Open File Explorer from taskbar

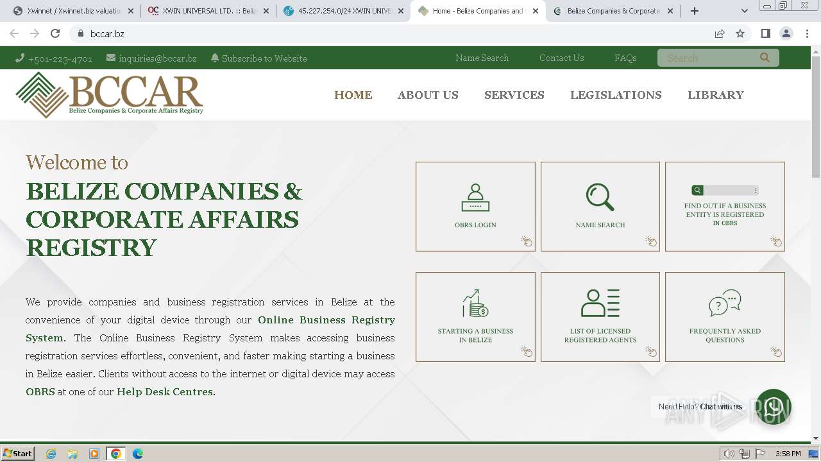72,454
